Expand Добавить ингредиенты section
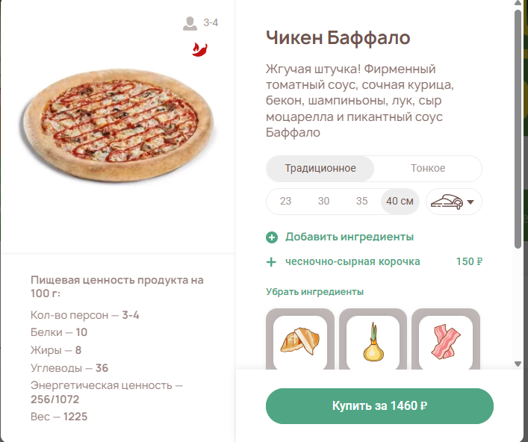Image resolution: width=528 pixels, height=442 pixels. click(x=349, y=237)
